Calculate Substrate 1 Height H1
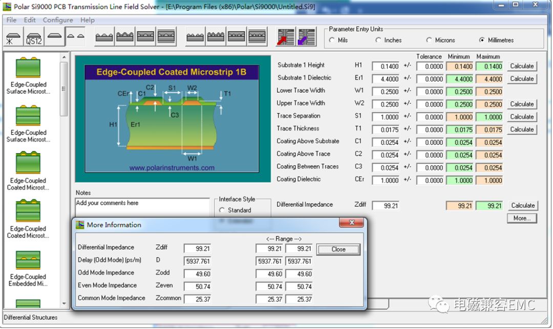This screenshot has height=329, width=553. (522, 66)
